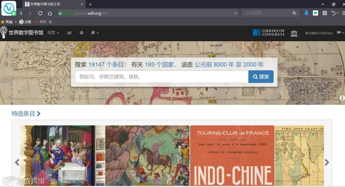The width and height of the screenshot is (345, 187).
Task: Open the timeline bar-chart icon
Action: 69,33
